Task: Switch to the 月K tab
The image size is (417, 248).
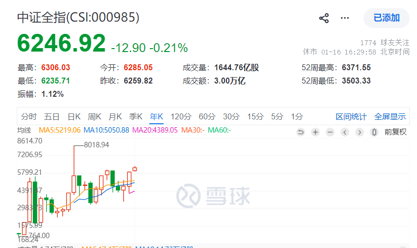Action: (115, 116)
